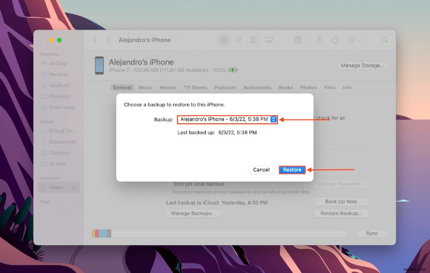430x273 pixels.
Task: Click the "Last backed up" date text
Action: pos(238,132)
